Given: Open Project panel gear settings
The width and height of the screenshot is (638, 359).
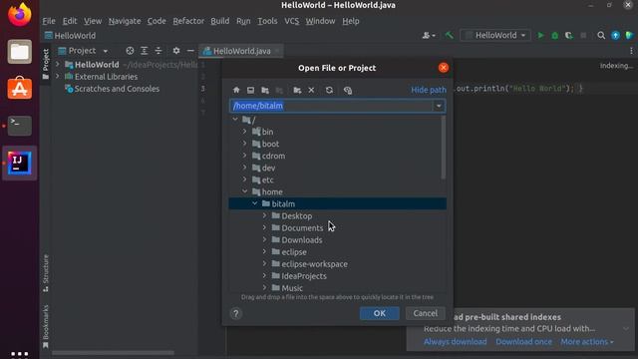Looking at the screenshot, I should [176, 51].
